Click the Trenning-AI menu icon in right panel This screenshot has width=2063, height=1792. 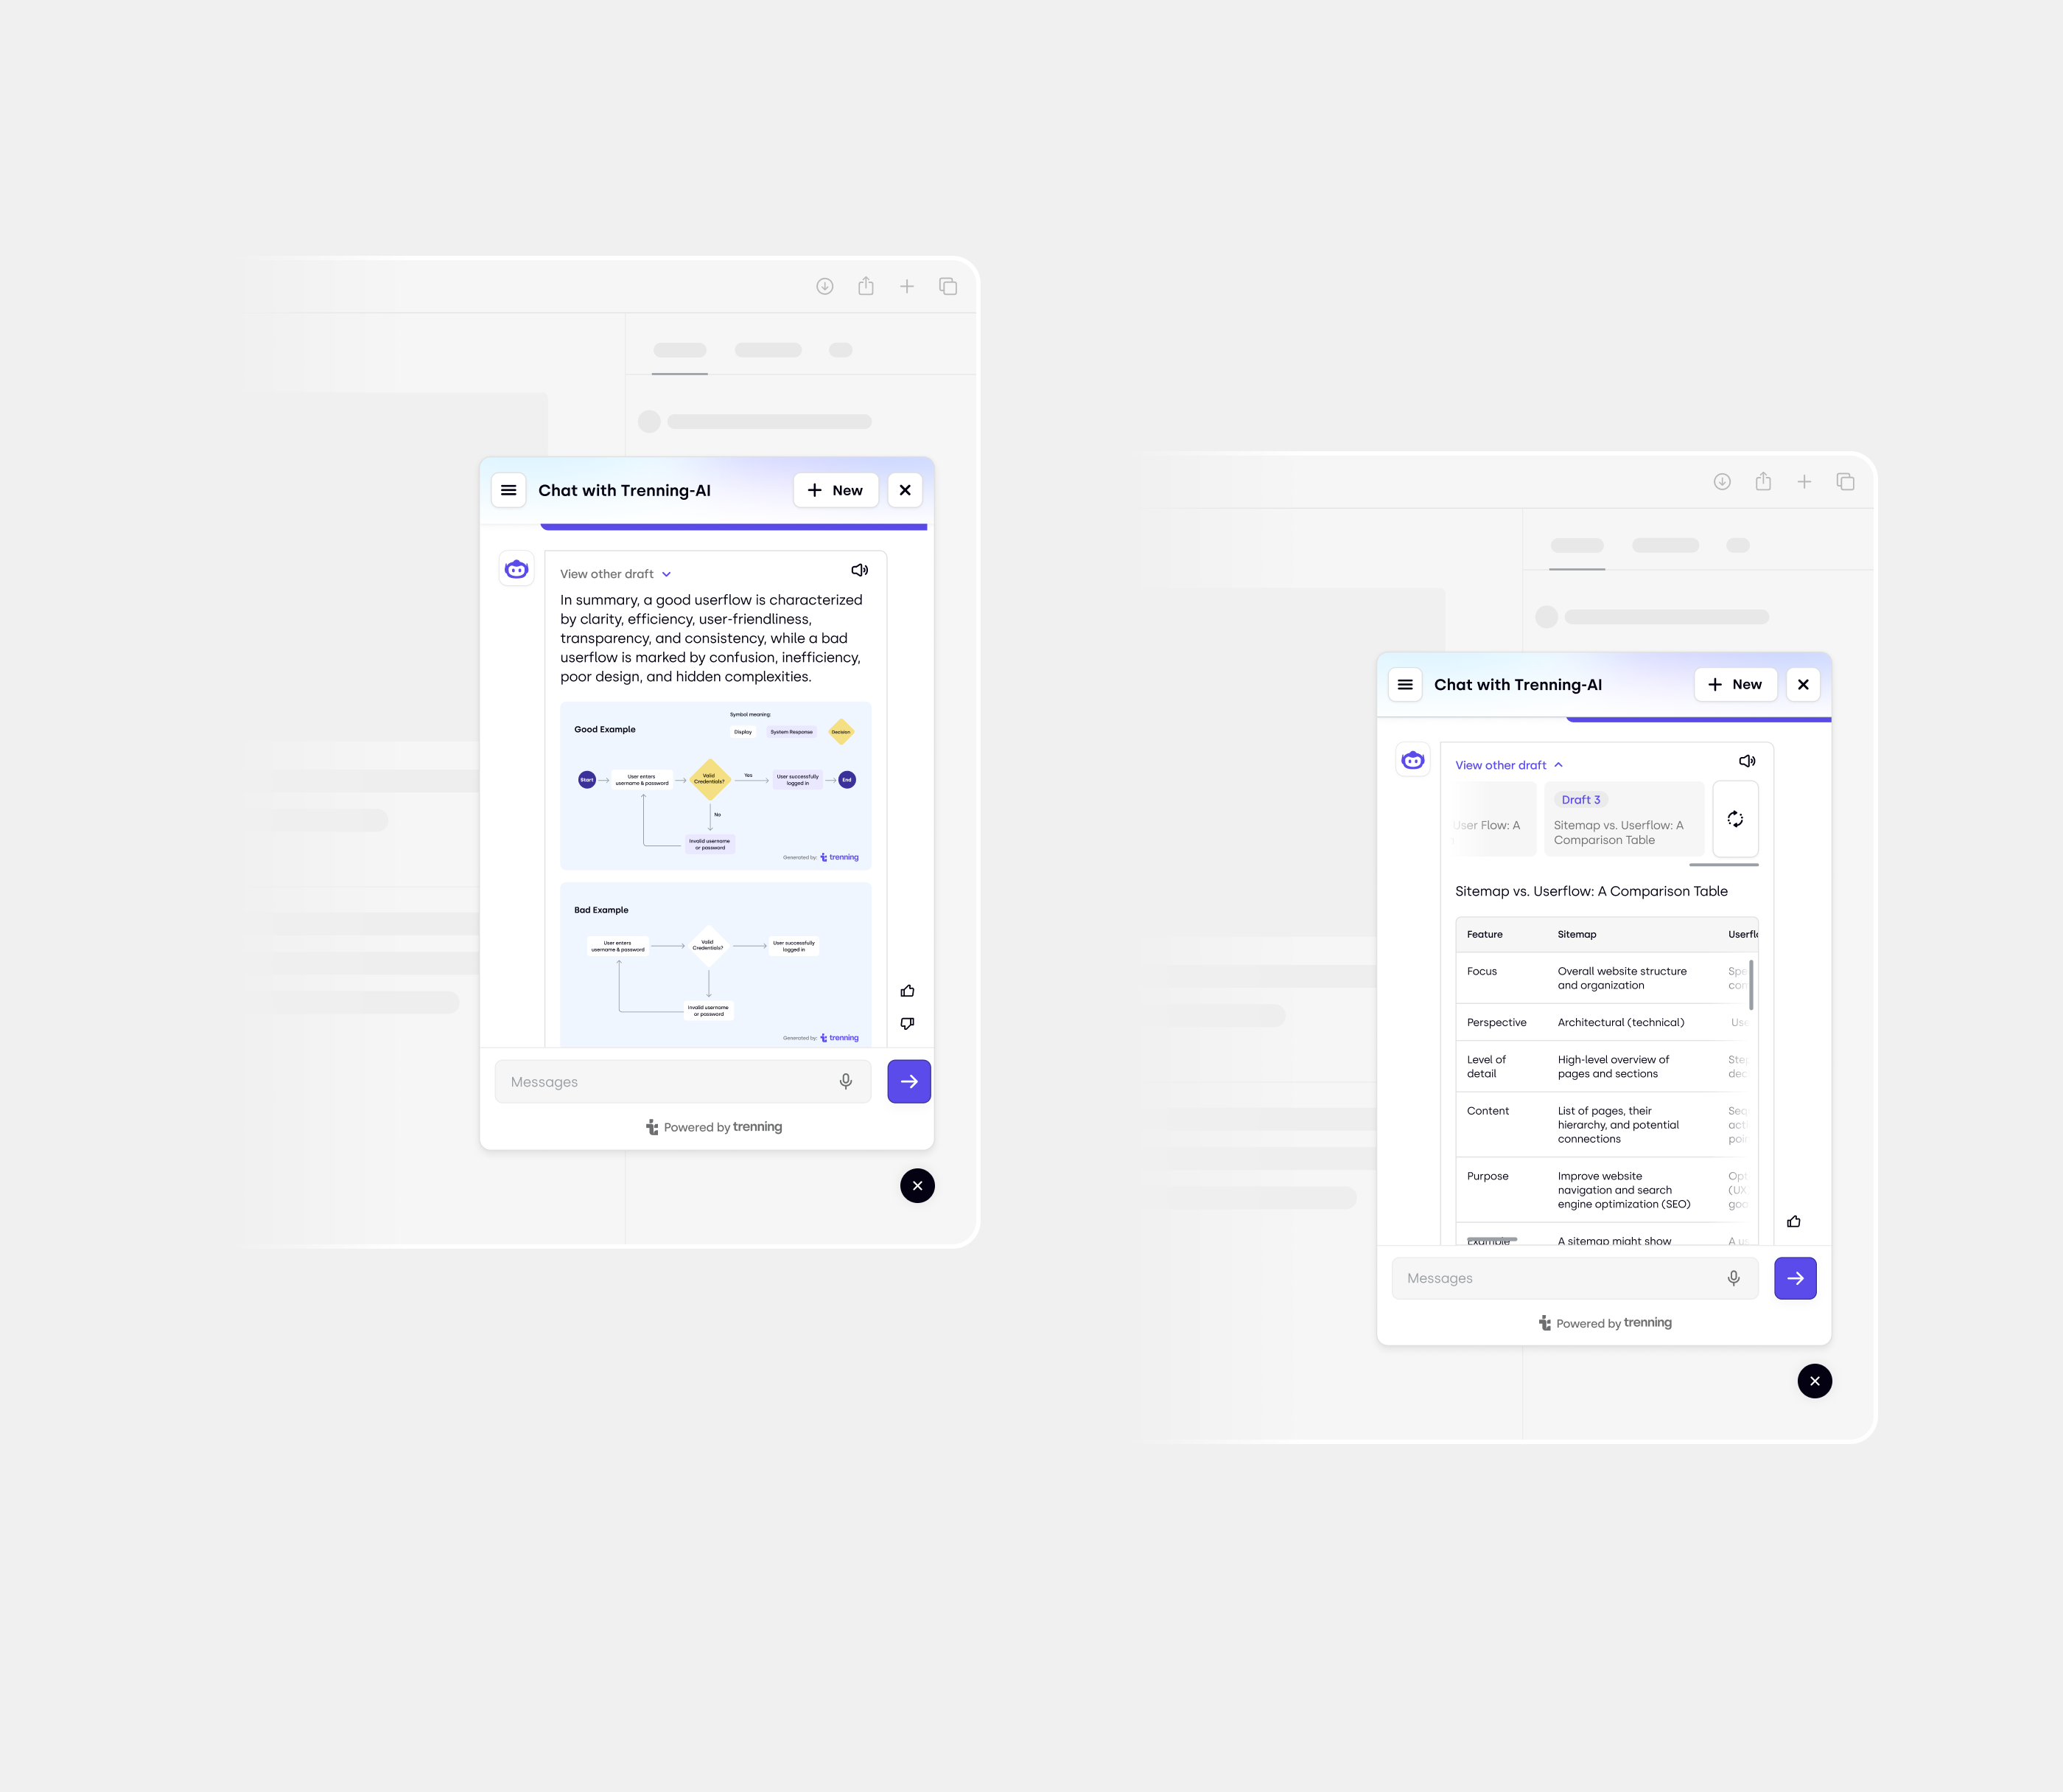point(1405,685)
